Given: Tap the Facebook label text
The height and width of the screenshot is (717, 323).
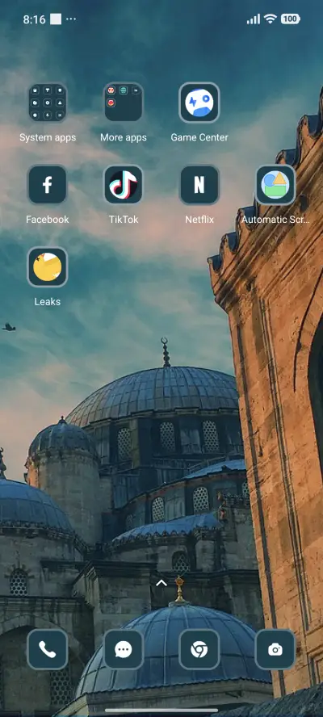Looking at the screenshot, I should (x=48, y=220).
